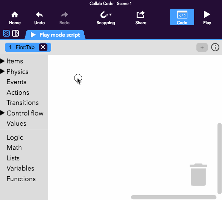Open the Snapping dropdown arrow
The height and width of the screenshot is (200, 222).
click(x=110, y=14)
